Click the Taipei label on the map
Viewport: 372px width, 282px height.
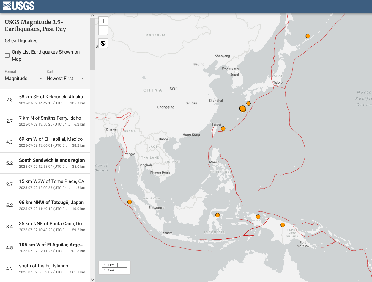216,124
